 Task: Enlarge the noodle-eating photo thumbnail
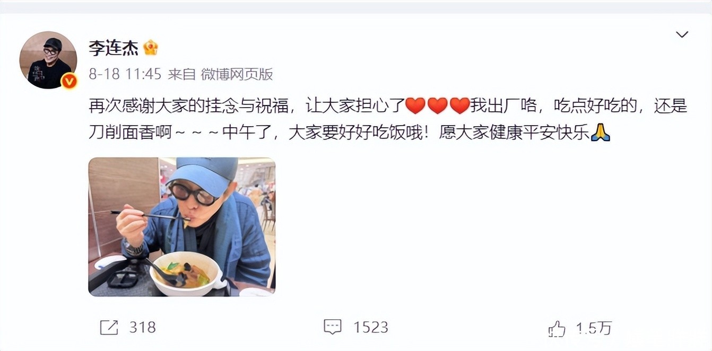(x=181, y=226)
